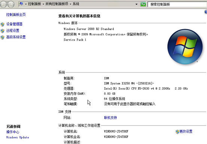Click the 安装内存(RAM) label
Screen dimensions: 207x144
tap(75, 94)
